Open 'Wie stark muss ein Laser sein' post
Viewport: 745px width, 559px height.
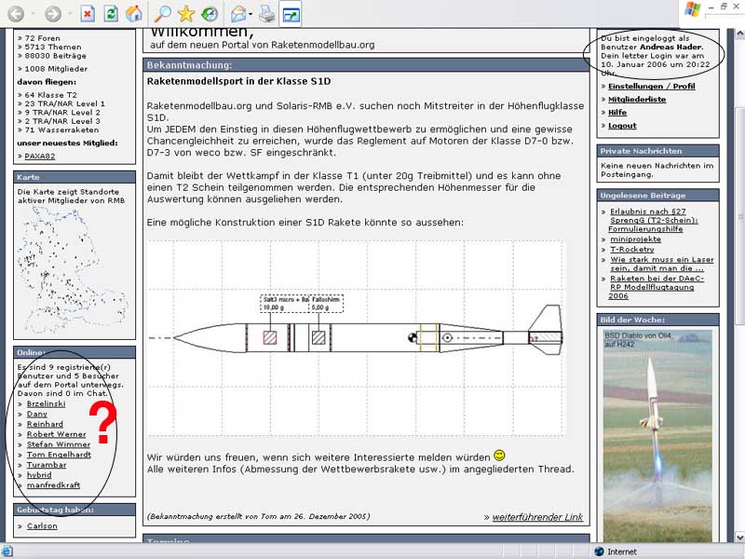pyautogui.click(x=662, y=264)
